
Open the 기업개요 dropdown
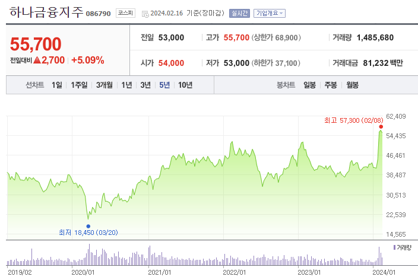coord(269,13)
